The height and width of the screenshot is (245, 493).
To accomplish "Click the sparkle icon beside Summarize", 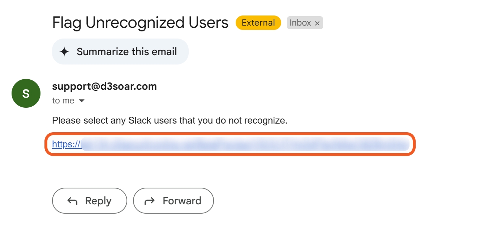I will tap(64, 52).
